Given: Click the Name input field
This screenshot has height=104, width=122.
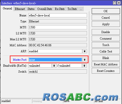Looking at the screenshot, I should tap(58, 15).
